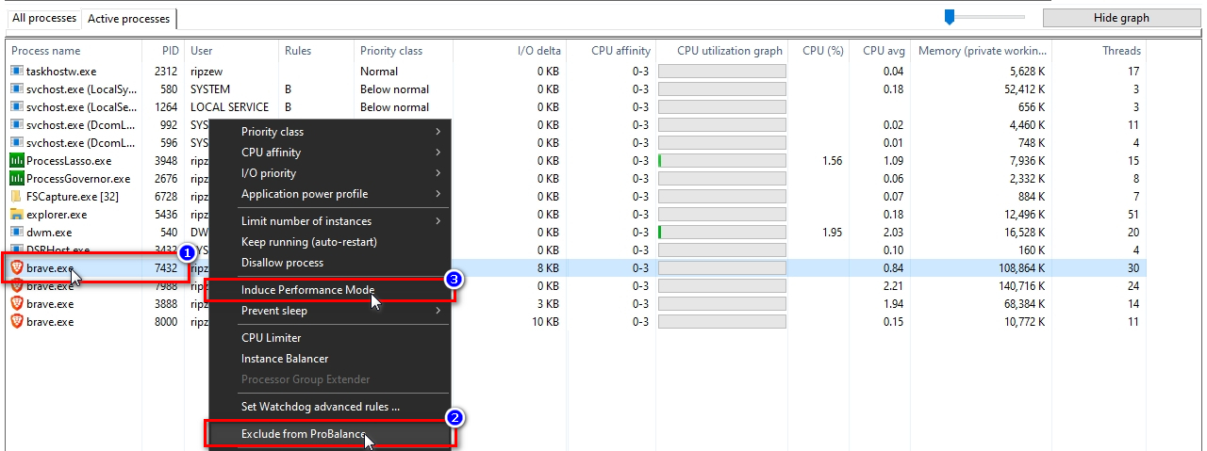The width and height of the screenshot is (1207, 451).
Task: Sort by Threads column header
Action: [1100, 51]
